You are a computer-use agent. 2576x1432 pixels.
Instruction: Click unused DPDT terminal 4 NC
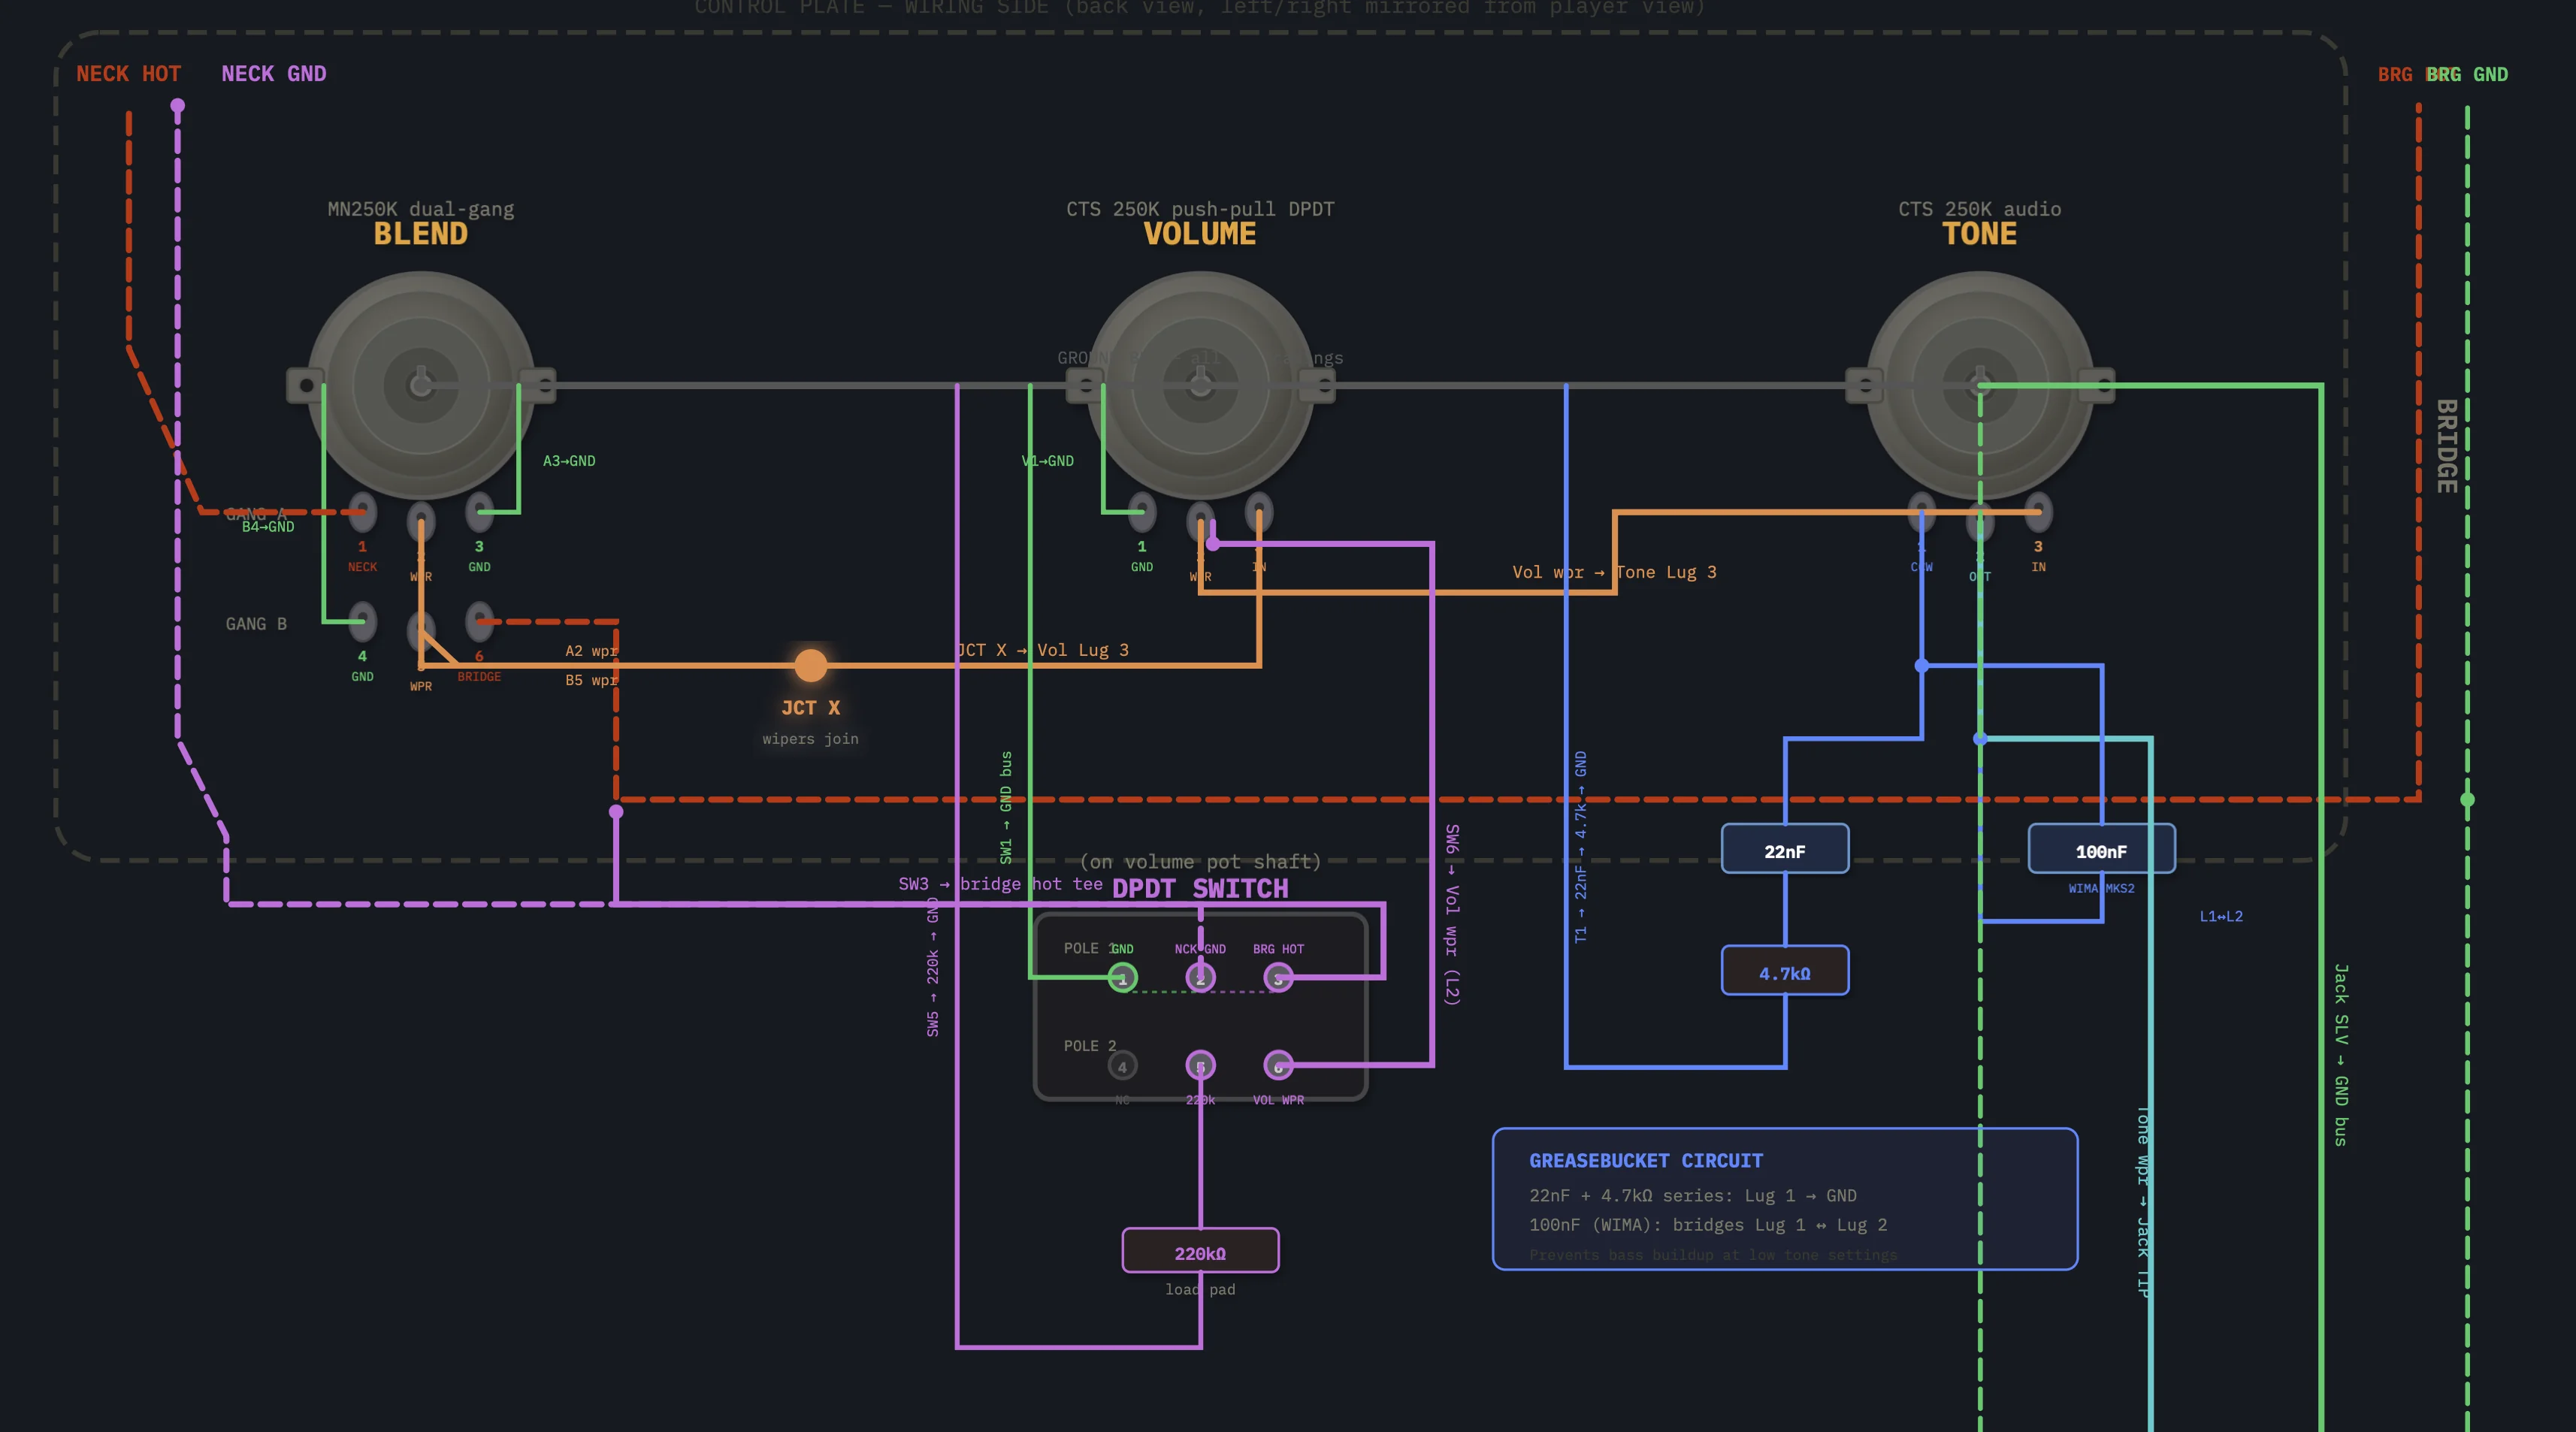(1122, 1066)
